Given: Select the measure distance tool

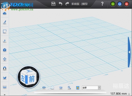Looking at the screenshot, I should (4, 87).
